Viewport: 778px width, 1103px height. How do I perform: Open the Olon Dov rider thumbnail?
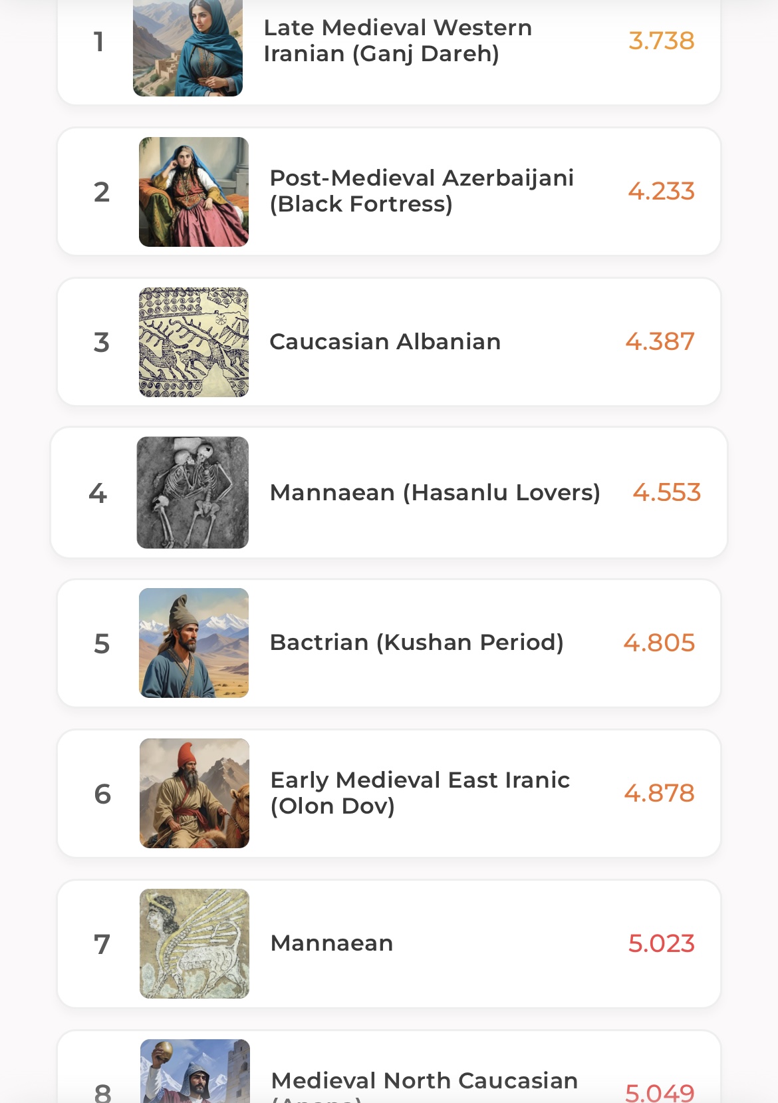[x=194, y=793]
